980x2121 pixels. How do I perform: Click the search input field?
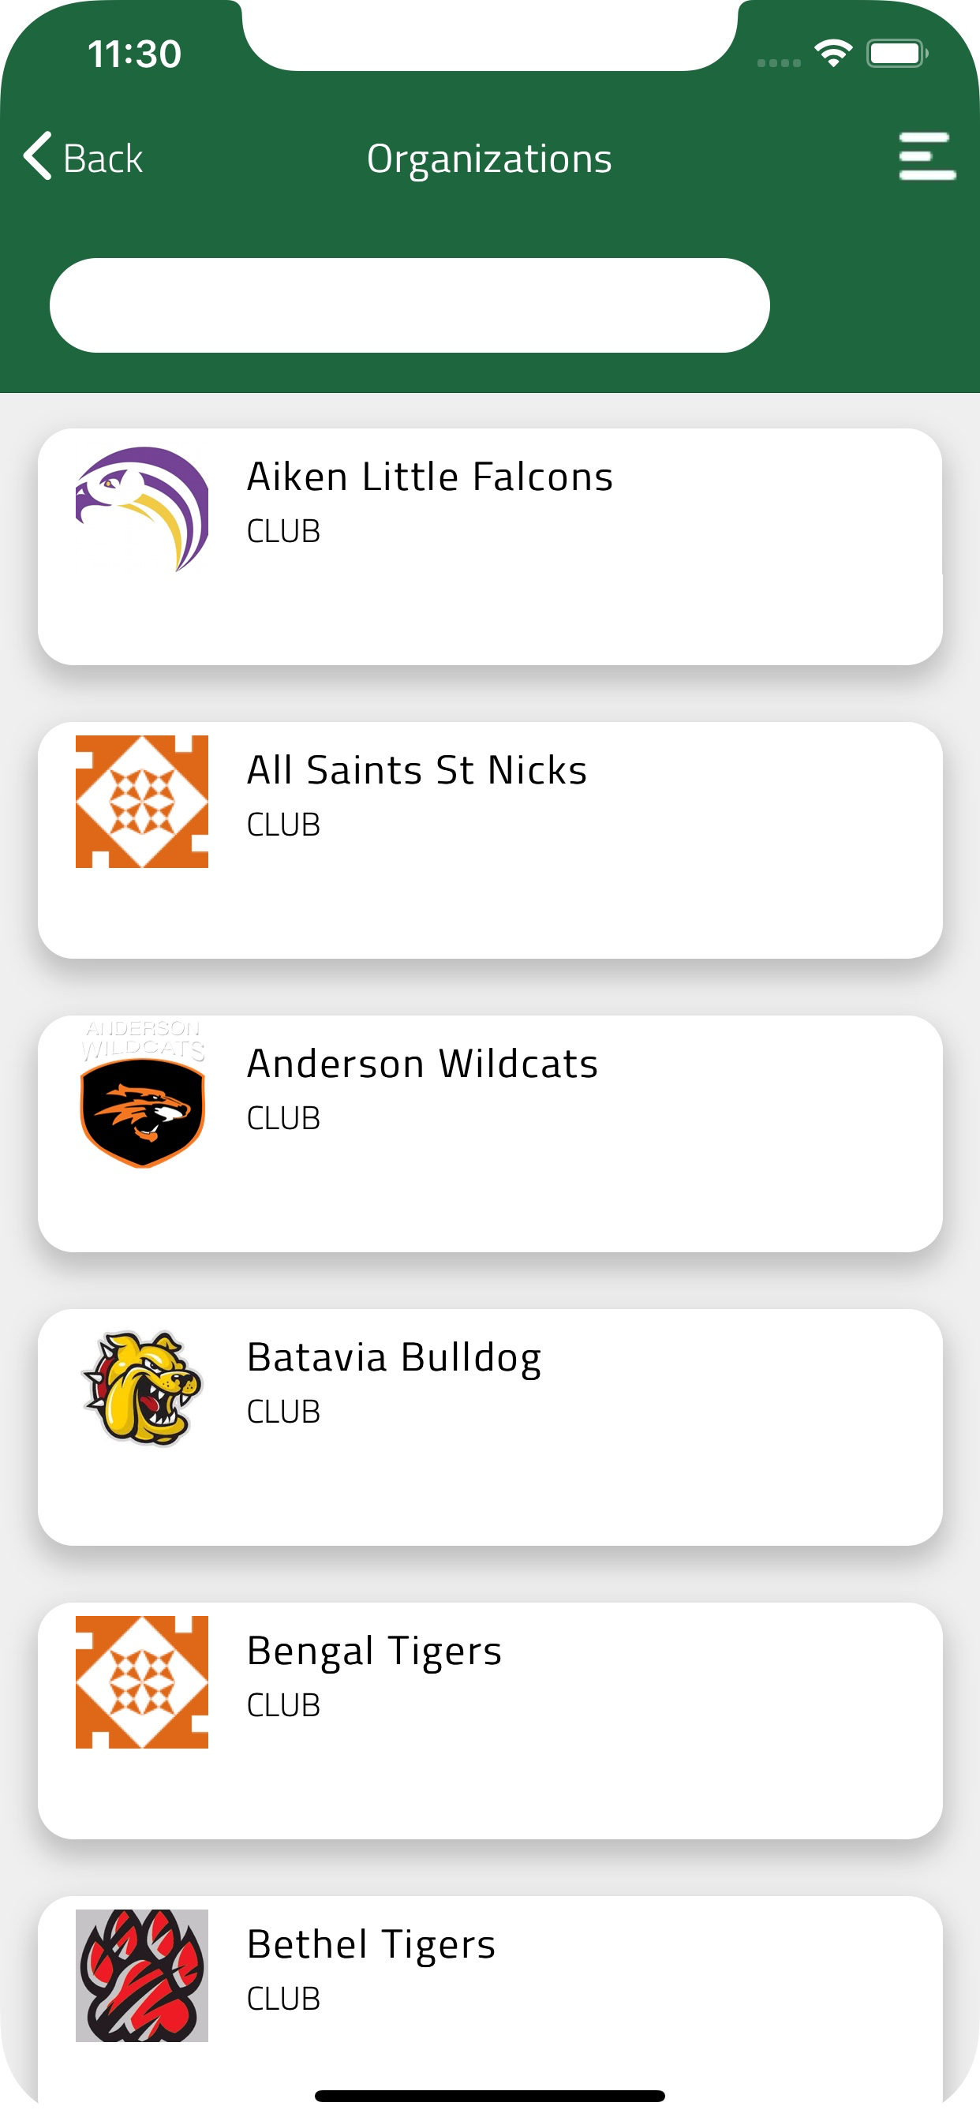click(410, 305)
